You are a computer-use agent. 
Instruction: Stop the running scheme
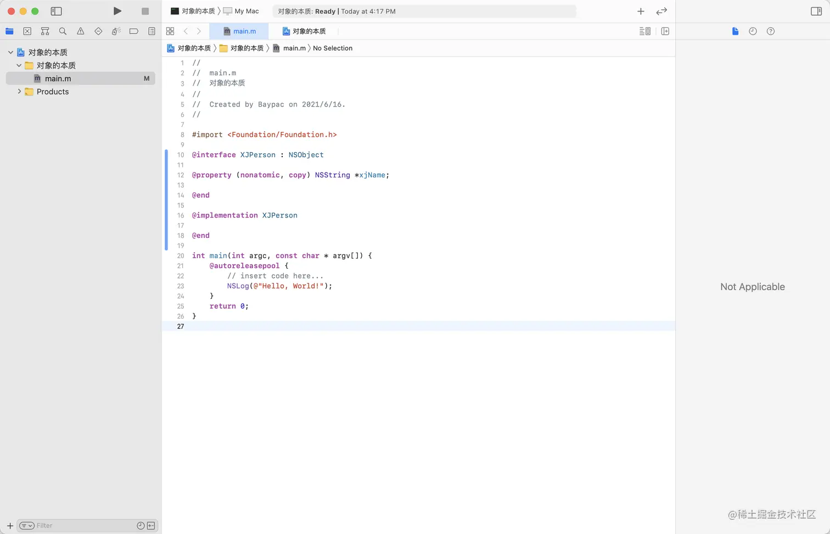click(x=145, y=11)
